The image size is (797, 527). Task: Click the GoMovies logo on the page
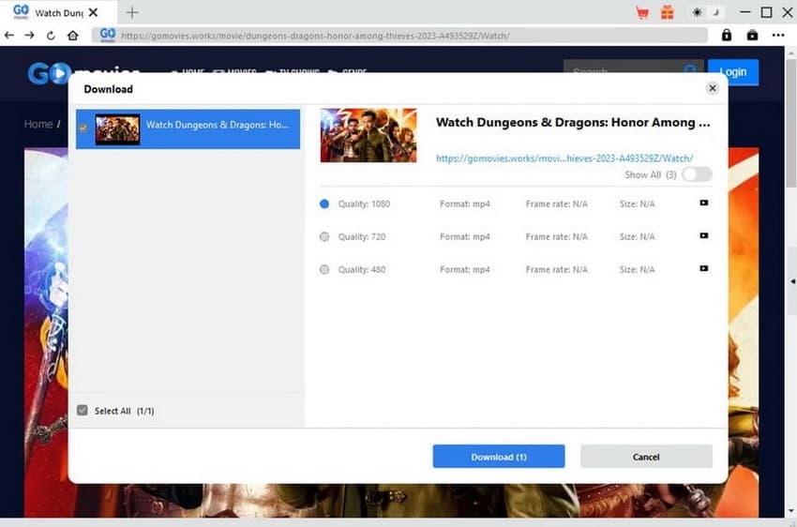point(83,74)
